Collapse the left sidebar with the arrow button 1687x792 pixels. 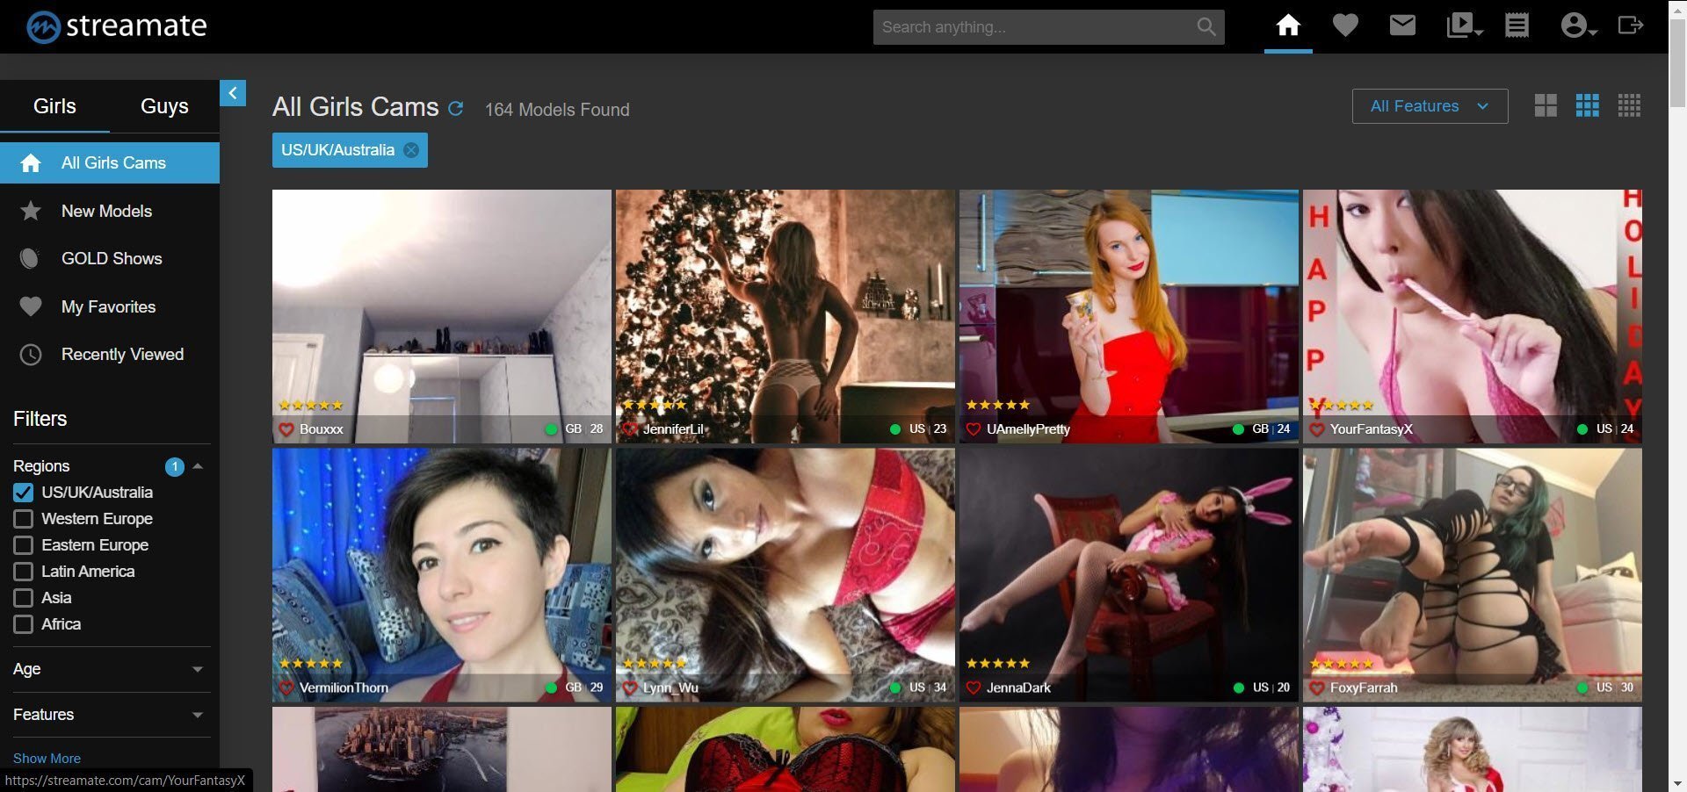233,93
